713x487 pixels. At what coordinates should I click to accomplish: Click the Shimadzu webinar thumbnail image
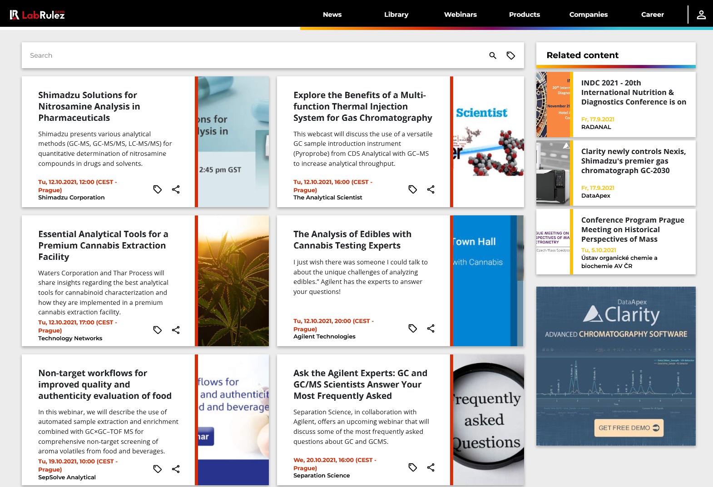(x=233, y=142)
